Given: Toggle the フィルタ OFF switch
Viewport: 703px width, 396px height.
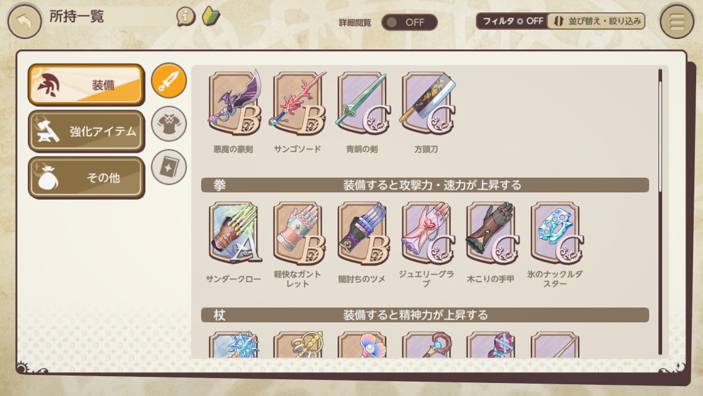Looking at the screenshot, I should click(512, 21).
